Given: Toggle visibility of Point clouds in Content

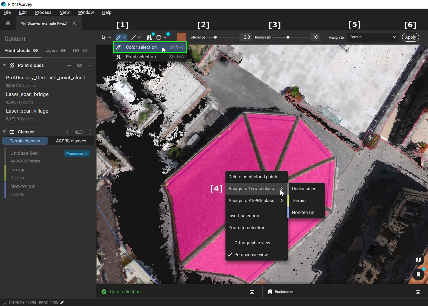Looking at the screenshot, I should pos(35,51).
